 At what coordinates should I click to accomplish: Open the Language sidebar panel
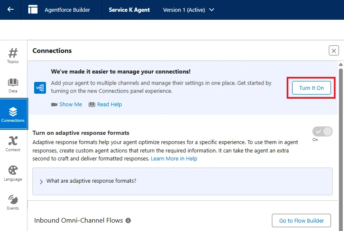point(13,173)
